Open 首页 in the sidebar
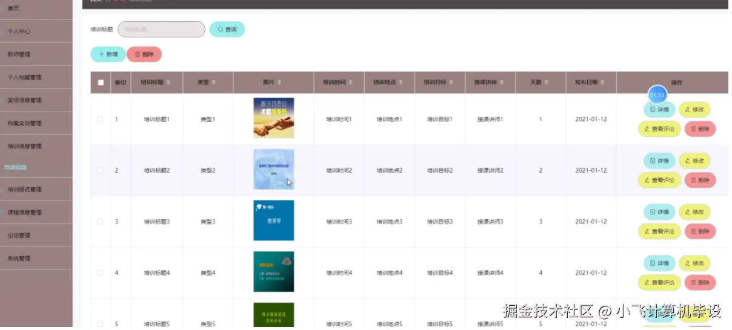 pyautogui.click(x=36, y=8)
